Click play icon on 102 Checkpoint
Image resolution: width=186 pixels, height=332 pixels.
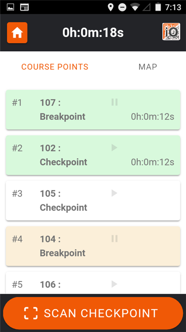(114, 148)
